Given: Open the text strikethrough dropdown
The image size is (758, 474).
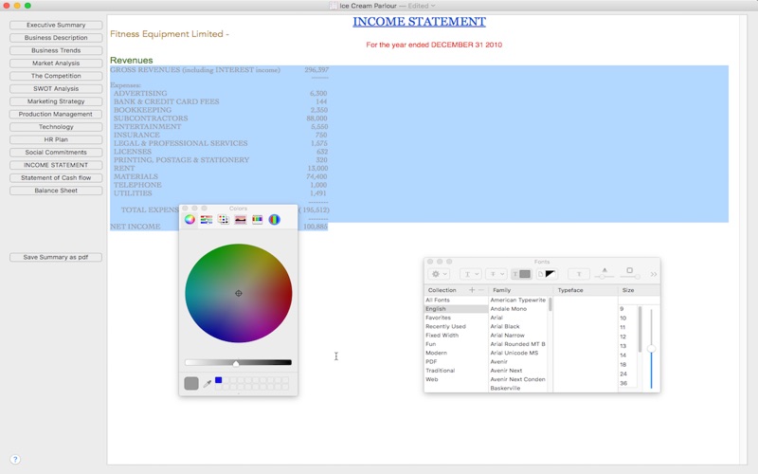Looking at the screenshot, I should point(496,274).
